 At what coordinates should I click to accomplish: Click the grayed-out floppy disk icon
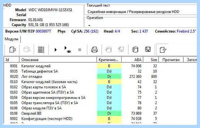tap(121, 49)
